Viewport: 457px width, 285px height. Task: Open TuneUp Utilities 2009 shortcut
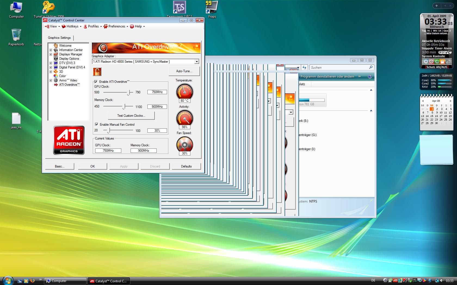click(x=49, y=9)
